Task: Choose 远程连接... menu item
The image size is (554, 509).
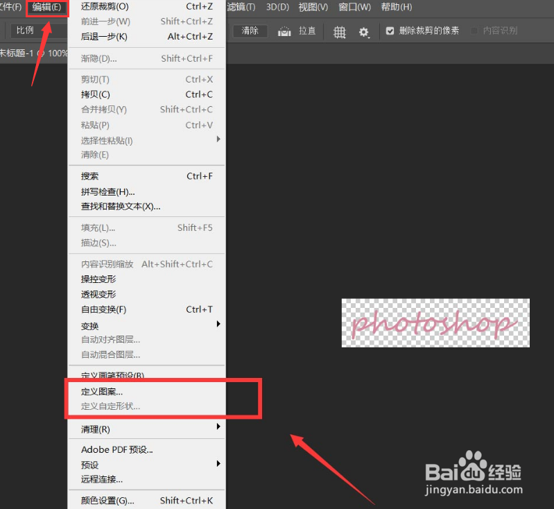Action: 146,479
